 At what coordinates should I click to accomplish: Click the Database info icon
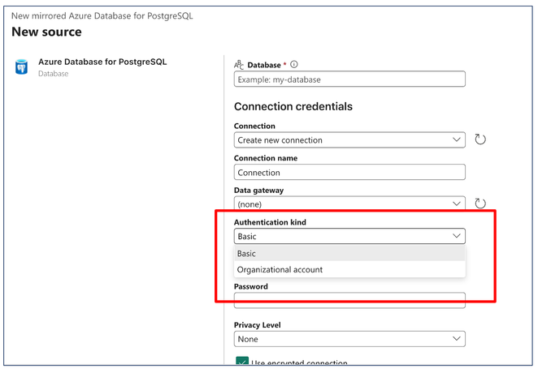point(294,64)
